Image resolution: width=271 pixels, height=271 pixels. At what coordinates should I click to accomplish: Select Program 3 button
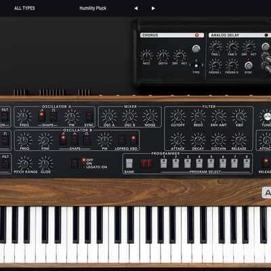(188, 163)
